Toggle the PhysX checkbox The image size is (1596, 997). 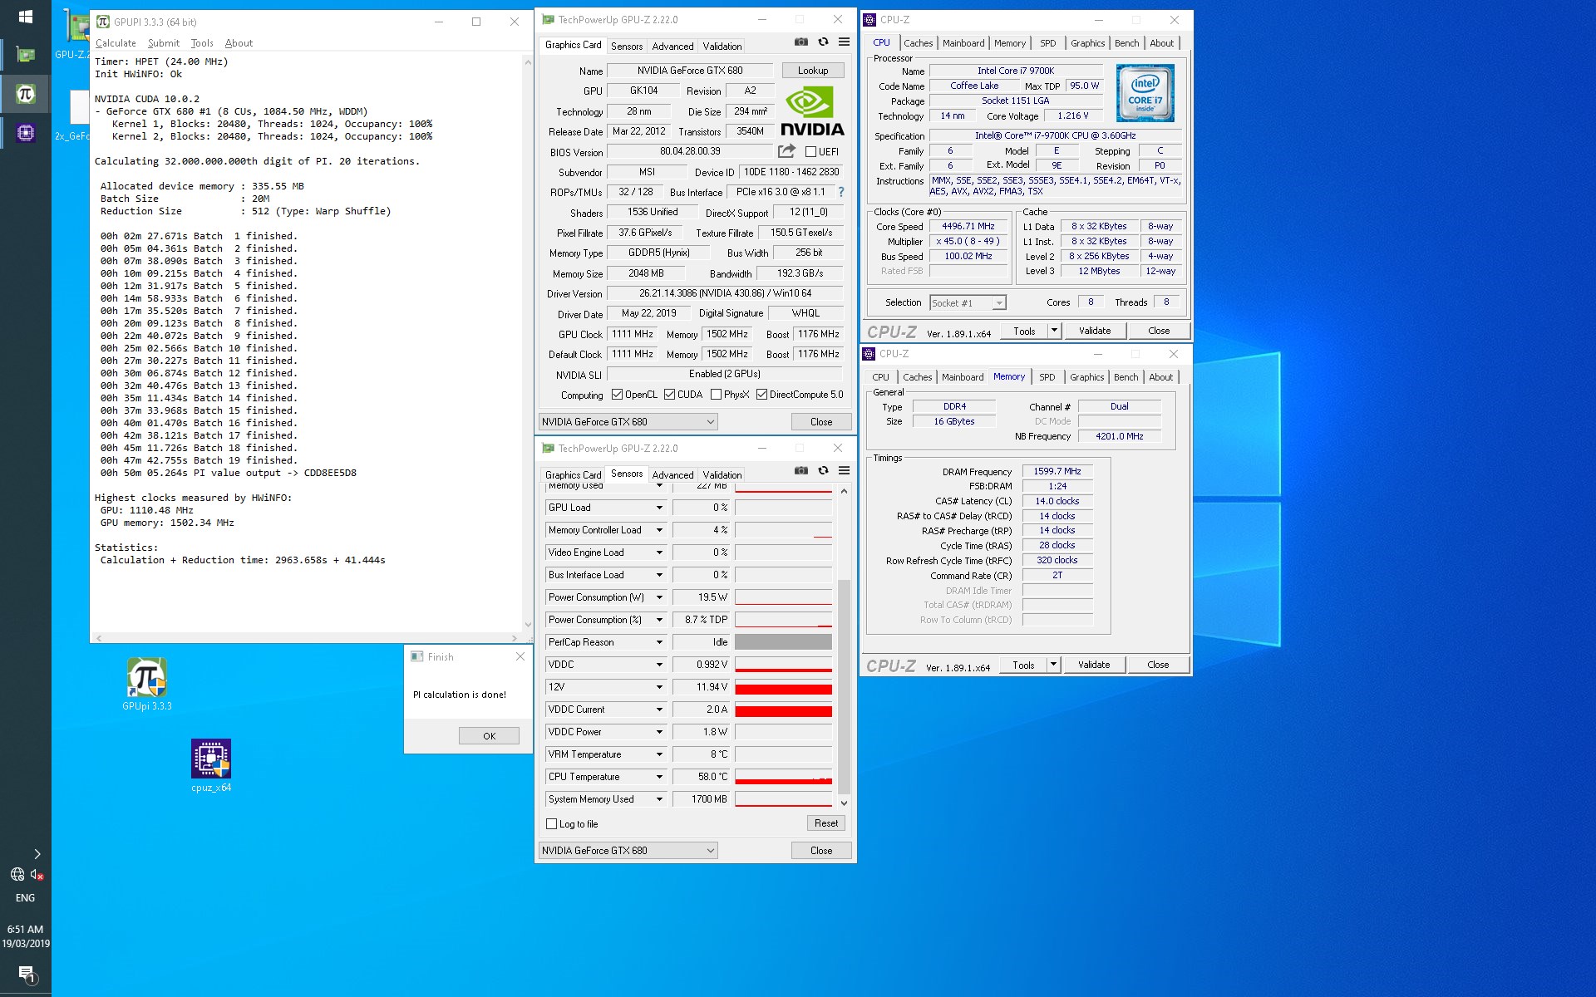[x=716, y=395]
